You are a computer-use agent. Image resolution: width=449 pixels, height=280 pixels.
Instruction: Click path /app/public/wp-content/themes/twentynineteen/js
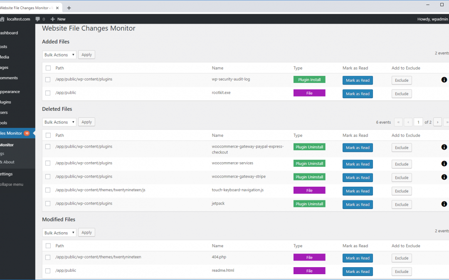(x=100, y=190)
